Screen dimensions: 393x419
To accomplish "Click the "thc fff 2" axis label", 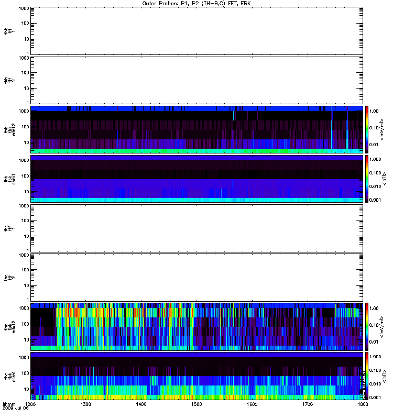I will coord(10,278).
